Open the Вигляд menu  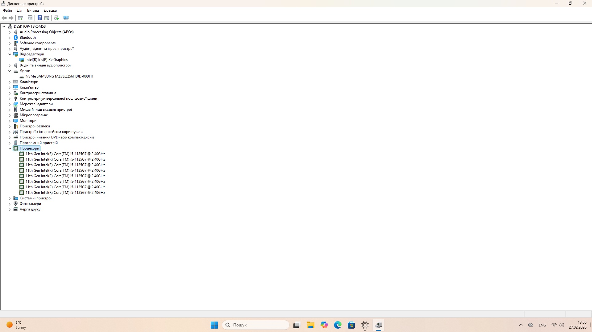33,10
